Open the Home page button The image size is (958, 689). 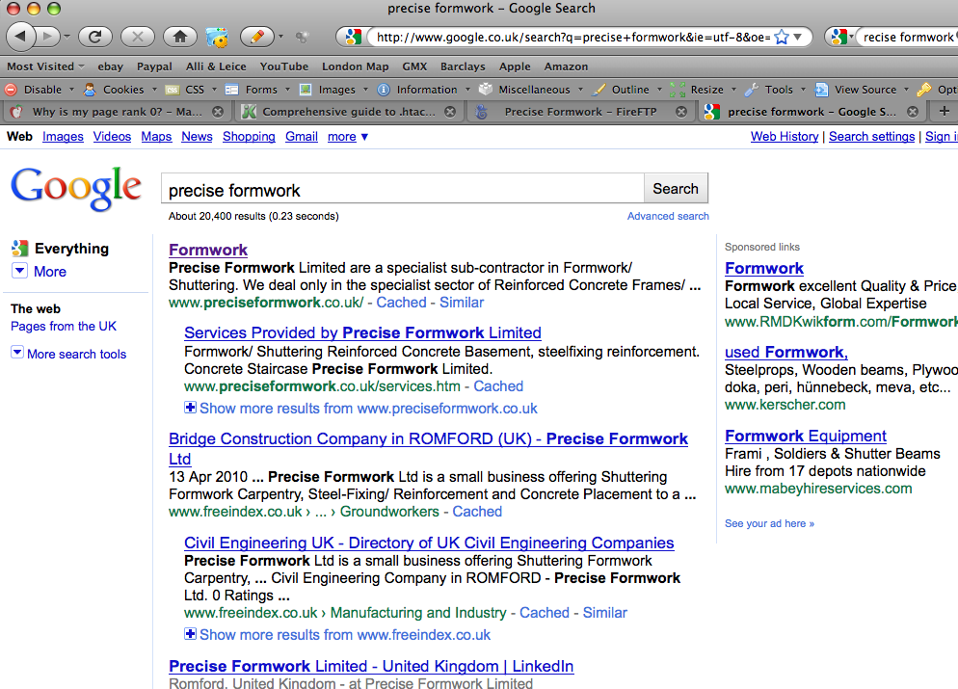180,37
